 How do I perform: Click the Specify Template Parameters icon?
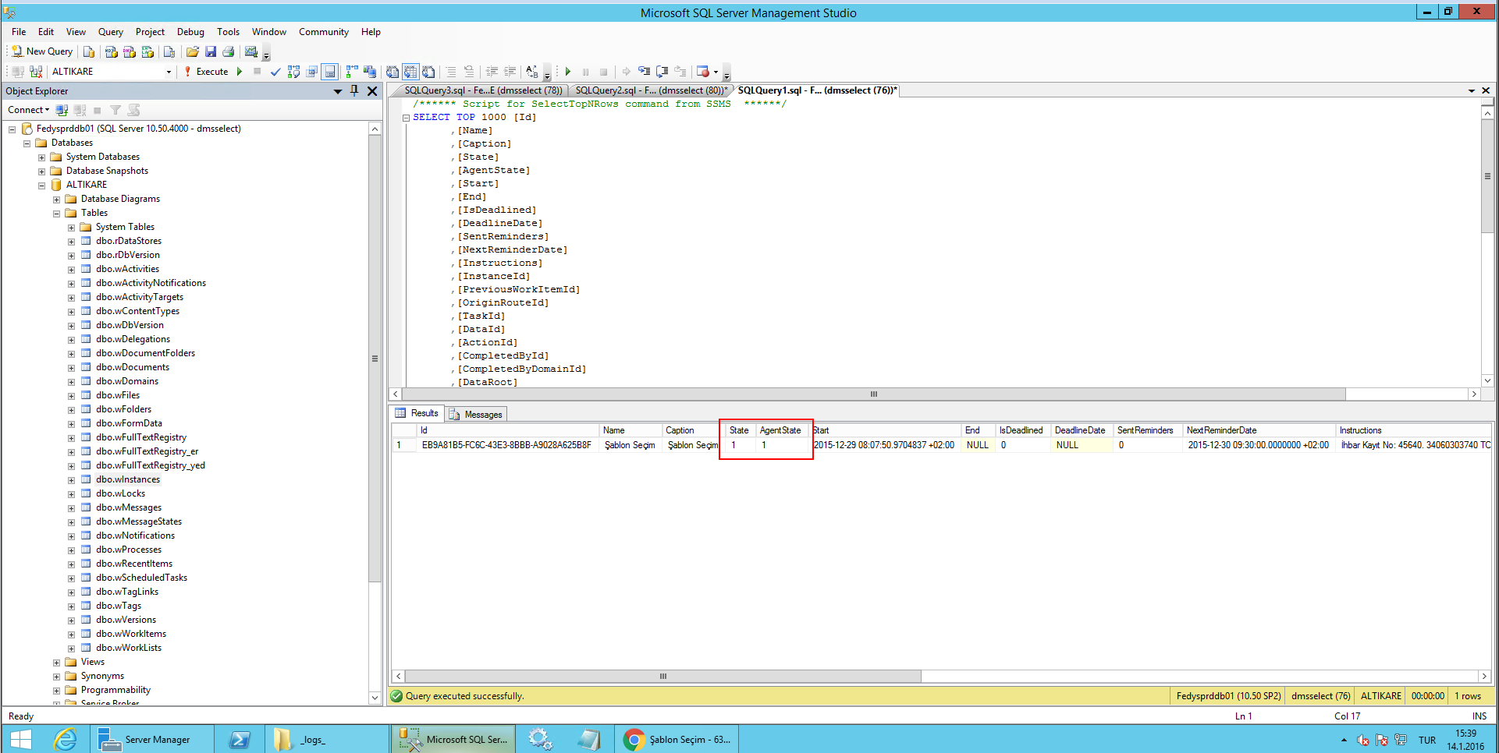[x=532, y=72]
